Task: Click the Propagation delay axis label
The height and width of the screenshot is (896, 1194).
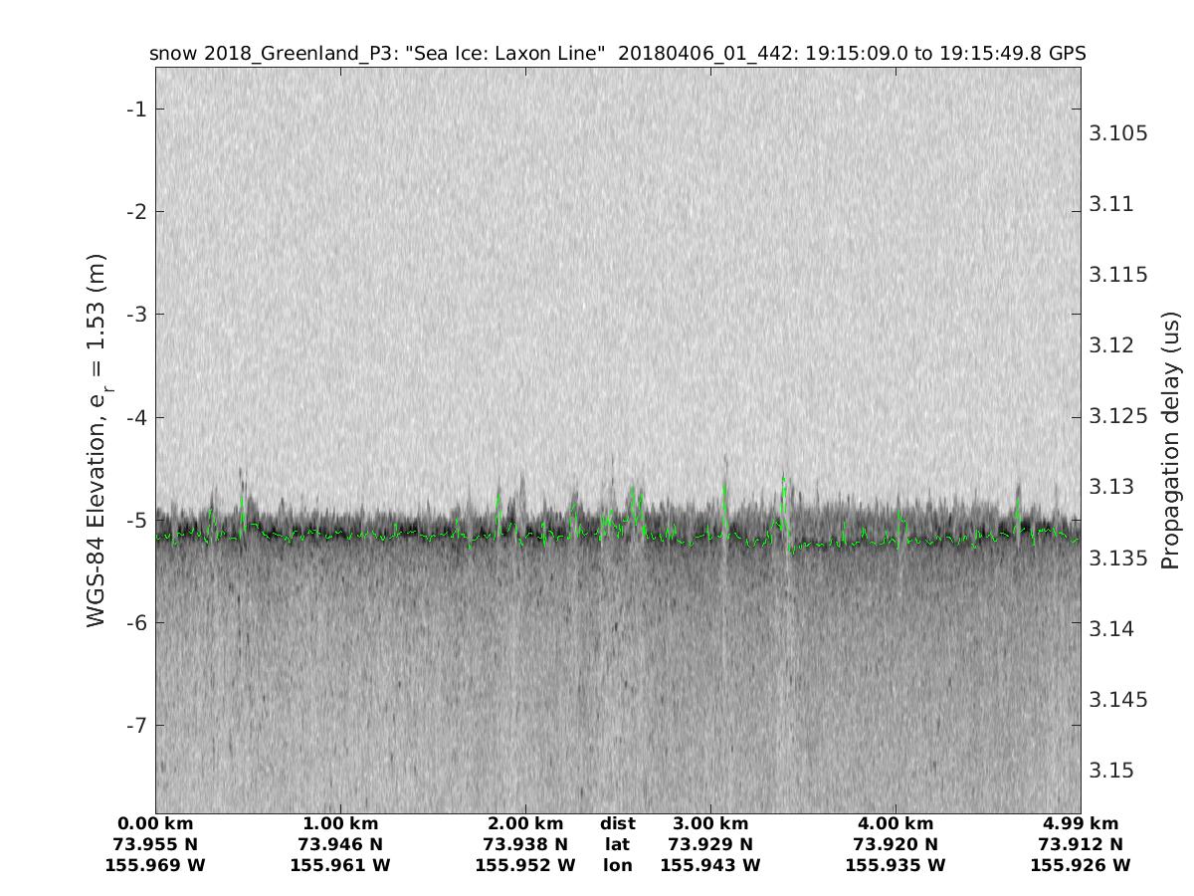Action: [x=1170, y=439]
